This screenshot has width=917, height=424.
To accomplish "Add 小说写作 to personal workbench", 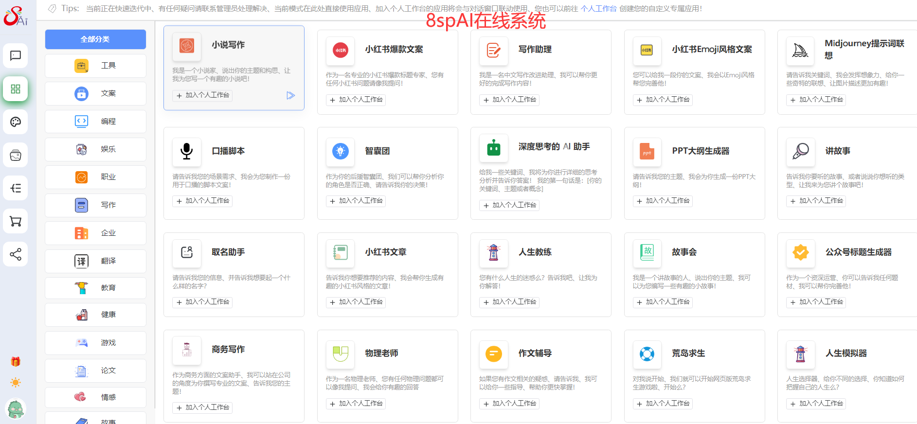I will pos(202,95).
